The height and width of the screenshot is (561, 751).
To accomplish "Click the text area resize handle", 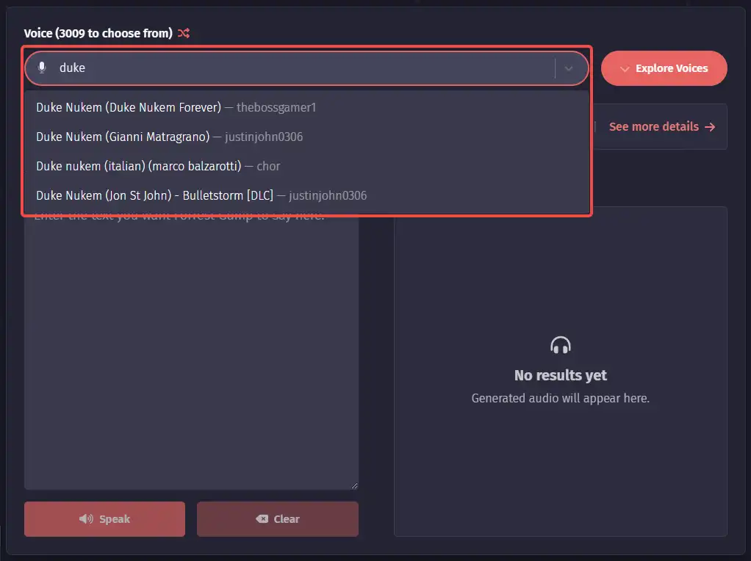I will click(354, 485).
